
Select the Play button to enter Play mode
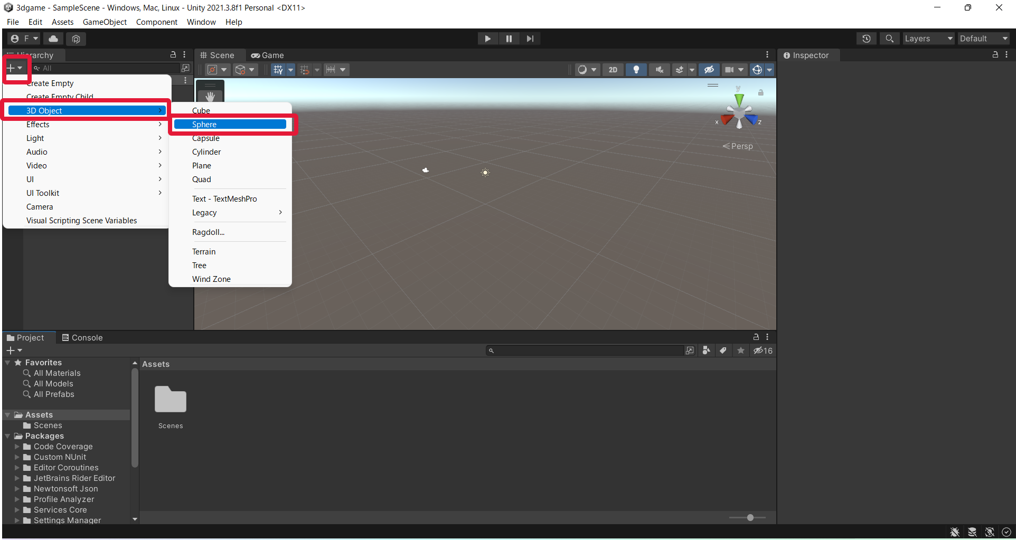coord(487,38)
